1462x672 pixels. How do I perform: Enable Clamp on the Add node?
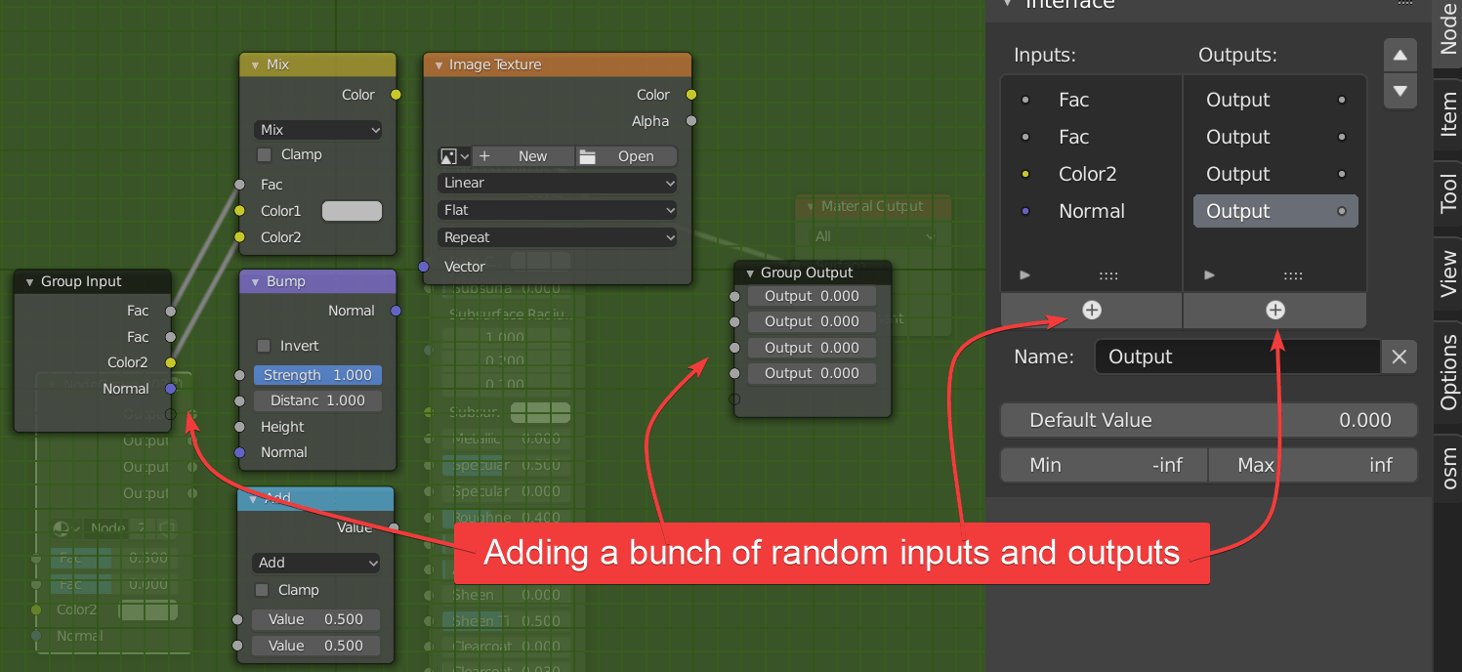pyautogui.click(x=262, y=590)
